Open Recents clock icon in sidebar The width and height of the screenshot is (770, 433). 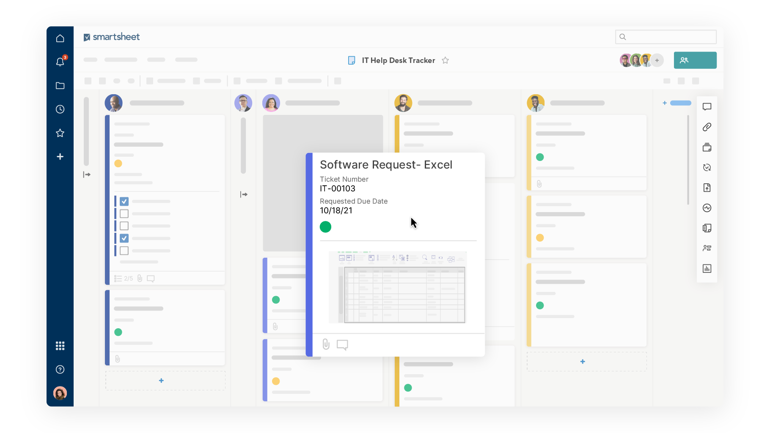[60, 109]
